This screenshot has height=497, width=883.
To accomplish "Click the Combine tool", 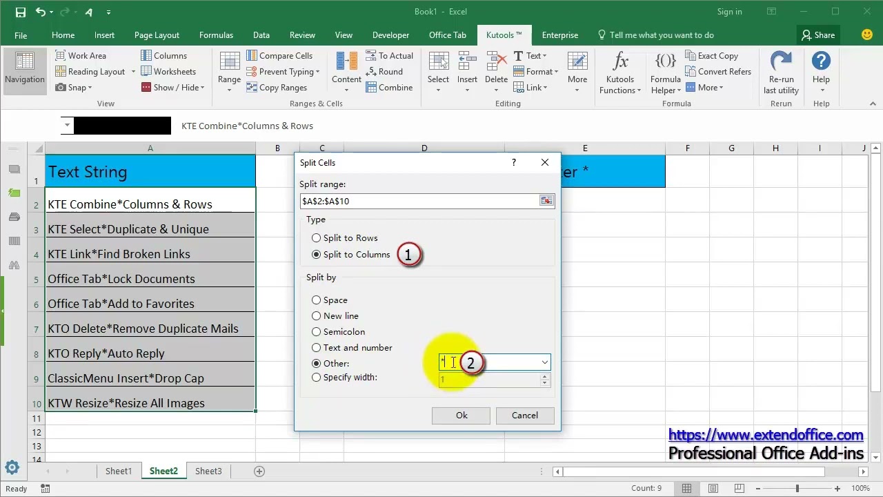I will coord(389,88).
